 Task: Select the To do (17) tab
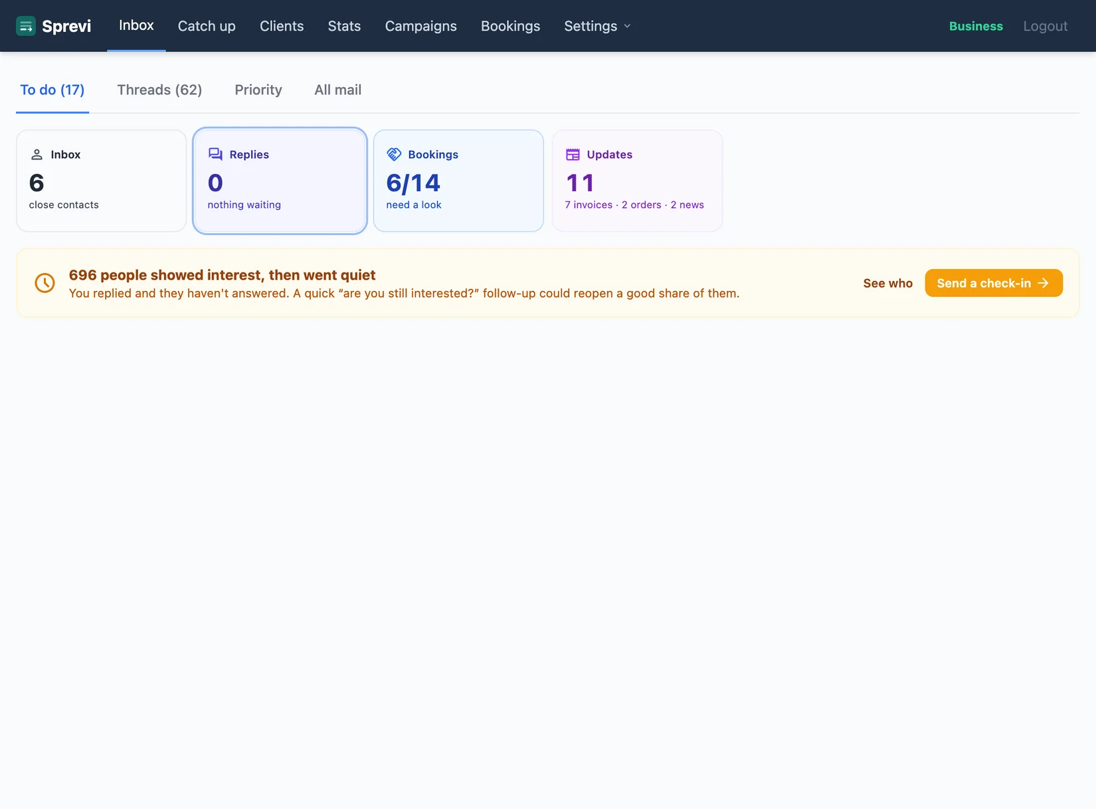click(52, 90)
